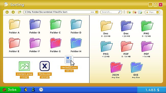The height and width of the screenshot is (93, 166).
Task: Open the PNG 0 - 1.2 MB folder
Action: point(147,26)
